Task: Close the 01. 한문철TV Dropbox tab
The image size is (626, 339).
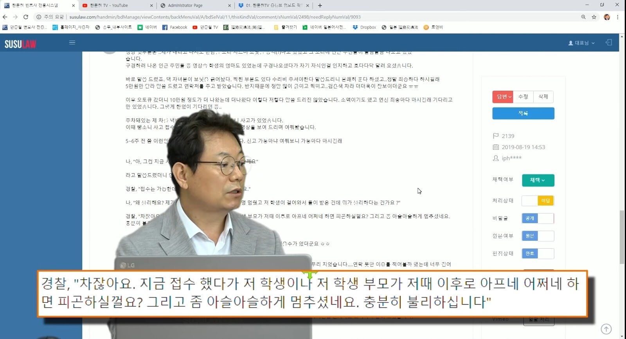Action: pyautogui.click(x=308, y=5)
